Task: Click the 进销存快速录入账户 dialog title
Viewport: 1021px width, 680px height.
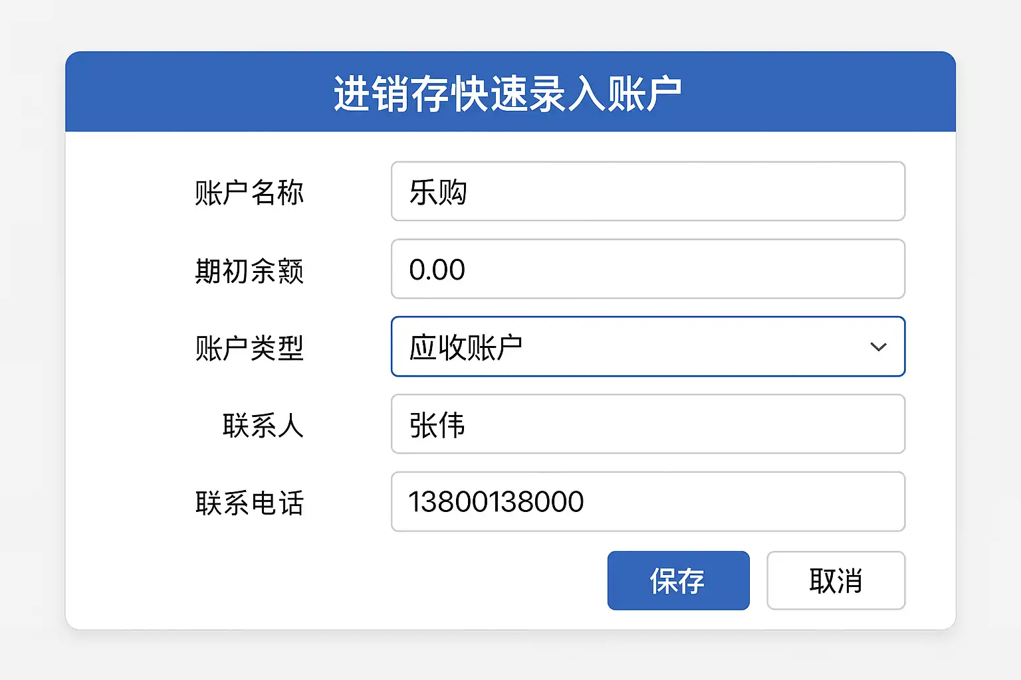Action: tap(508, 93)
